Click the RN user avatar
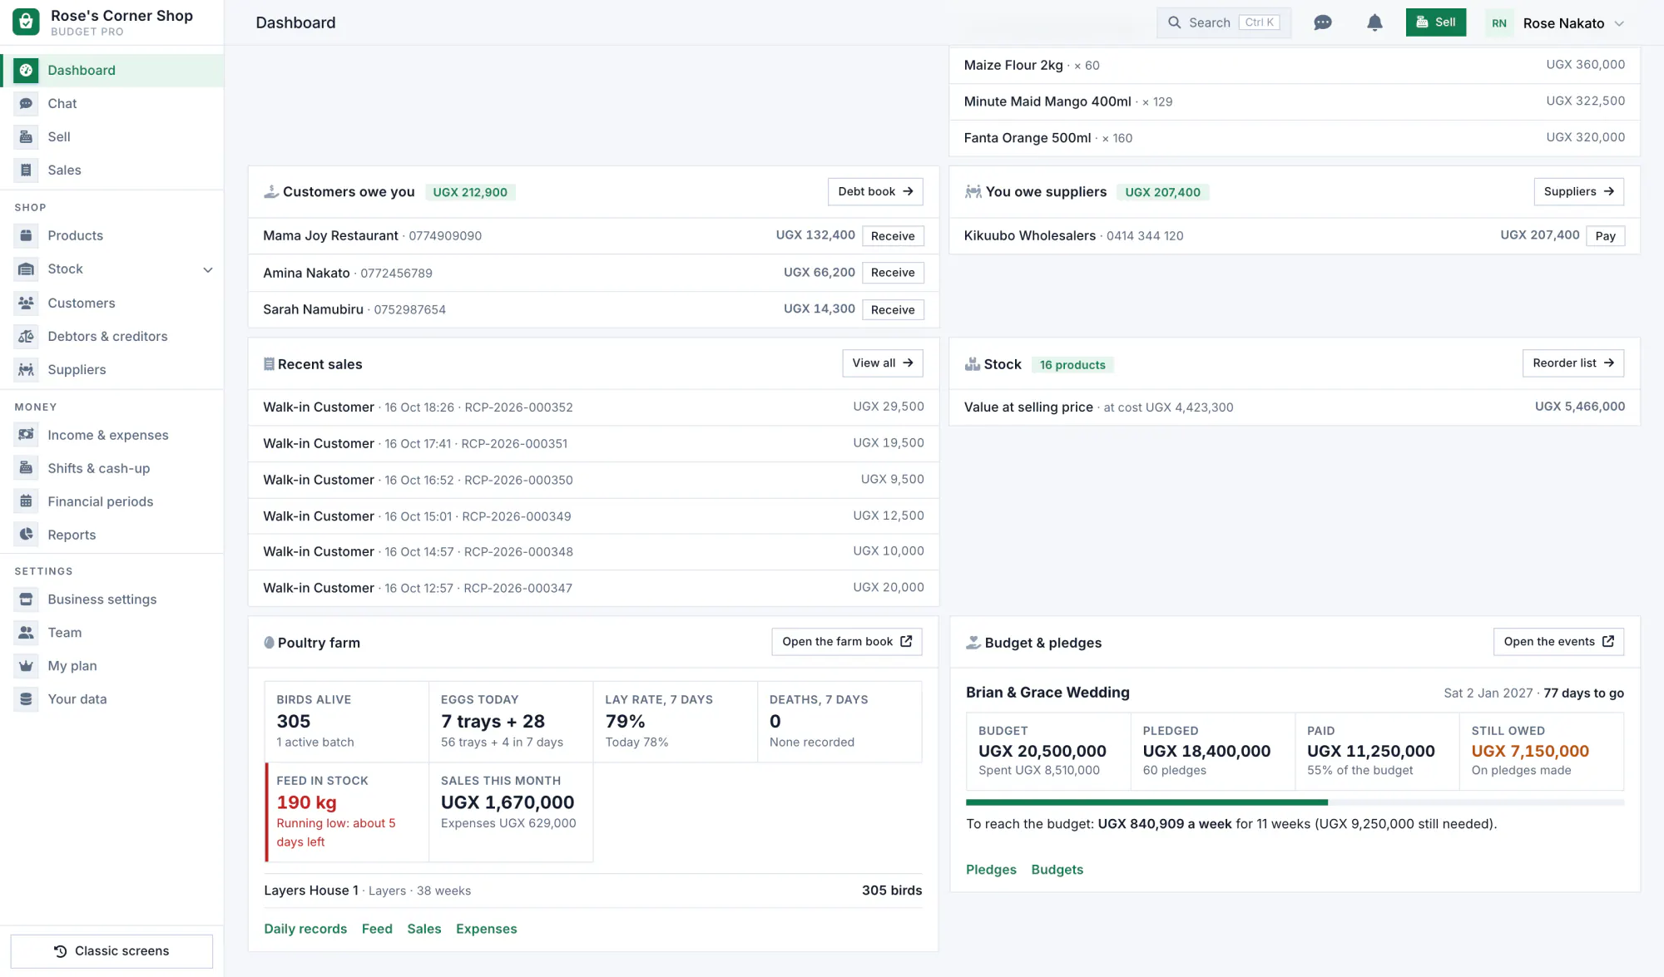This screenshot has height=977, width=1664. [1499, 23]
